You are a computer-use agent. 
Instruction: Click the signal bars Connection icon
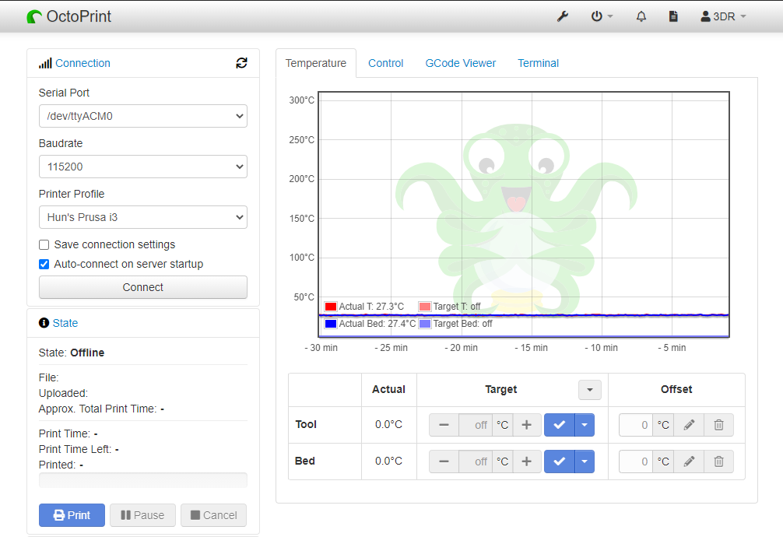click(45, 64)
